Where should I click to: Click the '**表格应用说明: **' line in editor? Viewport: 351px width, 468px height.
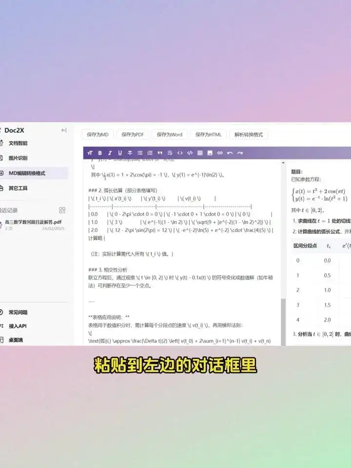click(109, 317)
